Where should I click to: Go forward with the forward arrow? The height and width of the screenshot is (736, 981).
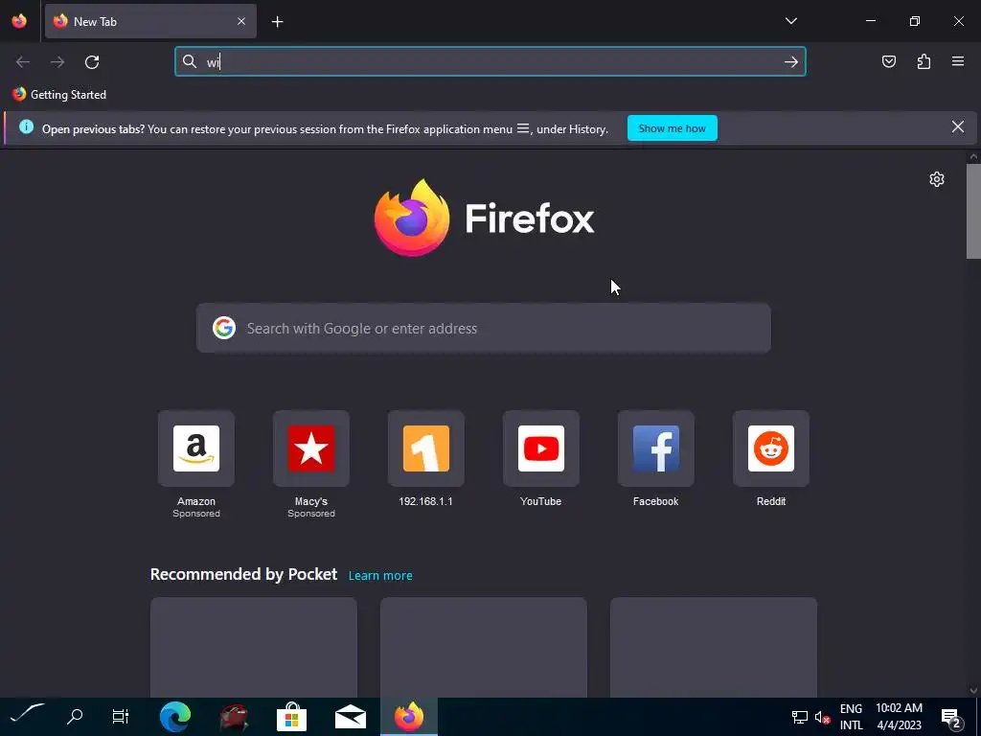57,62
